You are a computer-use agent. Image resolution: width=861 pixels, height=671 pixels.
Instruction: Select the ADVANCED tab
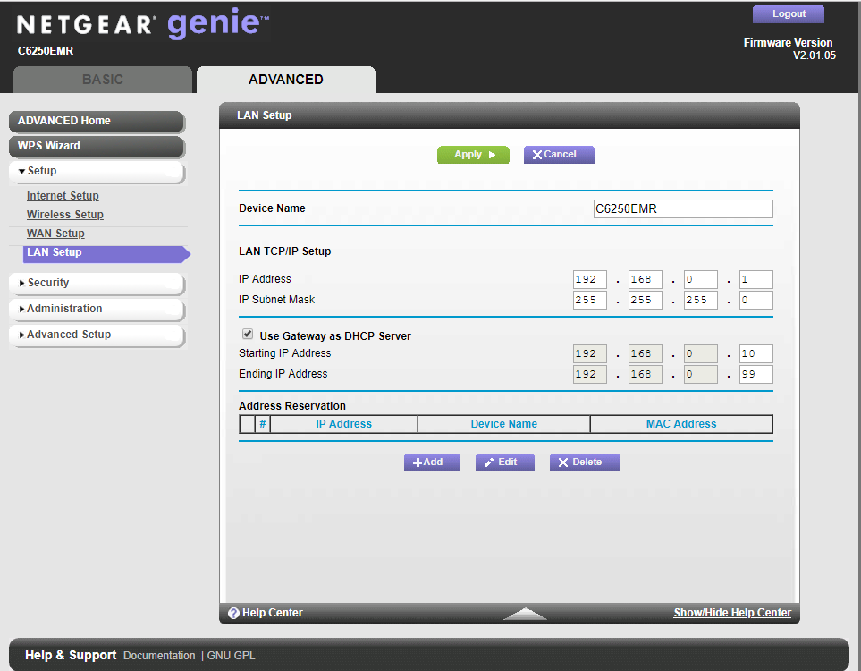pos(286,80)
